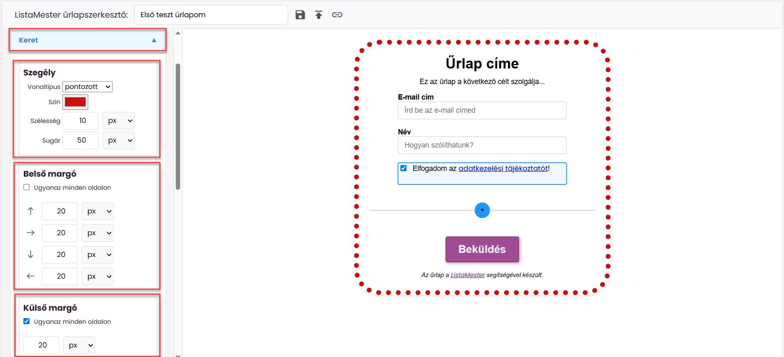This screenshot has height=357, width=784.
Task: Click the 'Külső margó' section heading
Action: tap(50, 308)
